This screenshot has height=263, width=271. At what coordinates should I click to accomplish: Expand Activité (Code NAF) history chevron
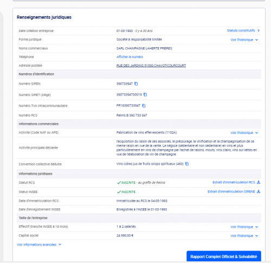[256, 133]
